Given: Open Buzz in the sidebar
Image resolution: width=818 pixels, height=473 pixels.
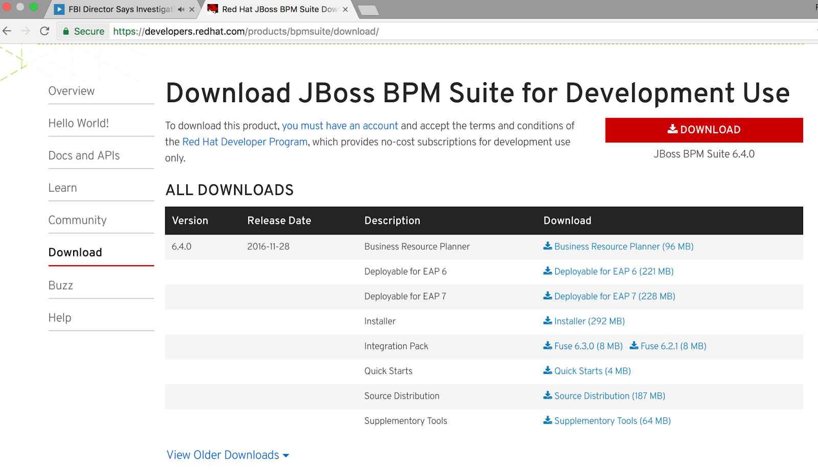Looking at the screenshot, I should point(60,285).
